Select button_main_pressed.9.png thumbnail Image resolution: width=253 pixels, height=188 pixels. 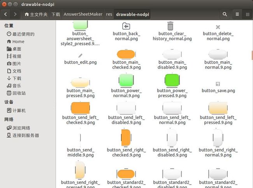(x=80, y=83)
